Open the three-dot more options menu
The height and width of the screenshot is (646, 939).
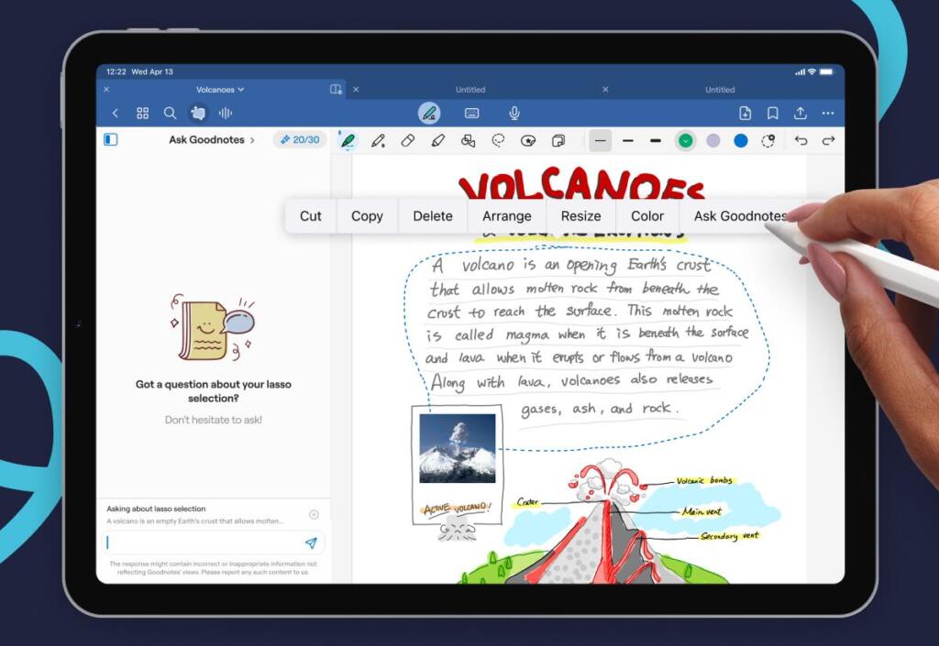tap(828, 113)
